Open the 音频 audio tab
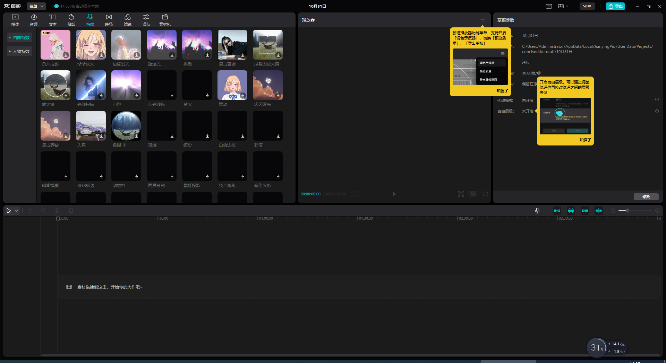The image size is (666, 363). coord(34,20)
